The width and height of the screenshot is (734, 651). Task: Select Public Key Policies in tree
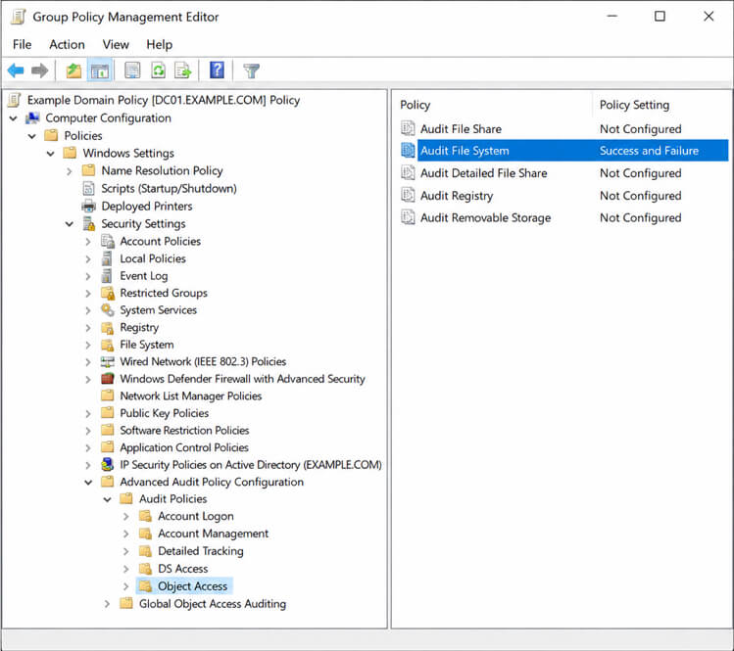pos(165,413)
